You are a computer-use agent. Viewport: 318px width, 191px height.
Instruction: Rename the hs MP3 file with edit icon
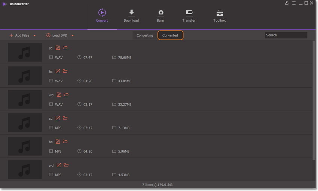pyautogui.click(x=58, y=142)
